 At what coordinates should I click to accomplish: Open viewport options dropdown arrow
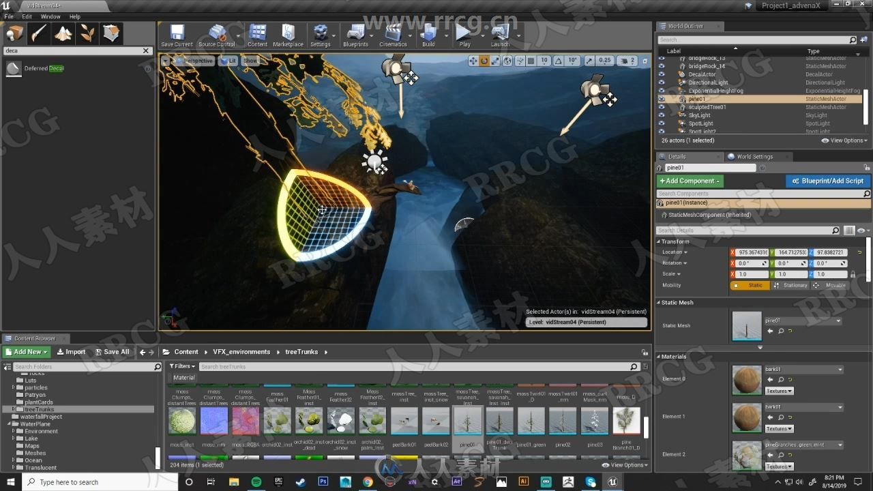coord(165,61)
